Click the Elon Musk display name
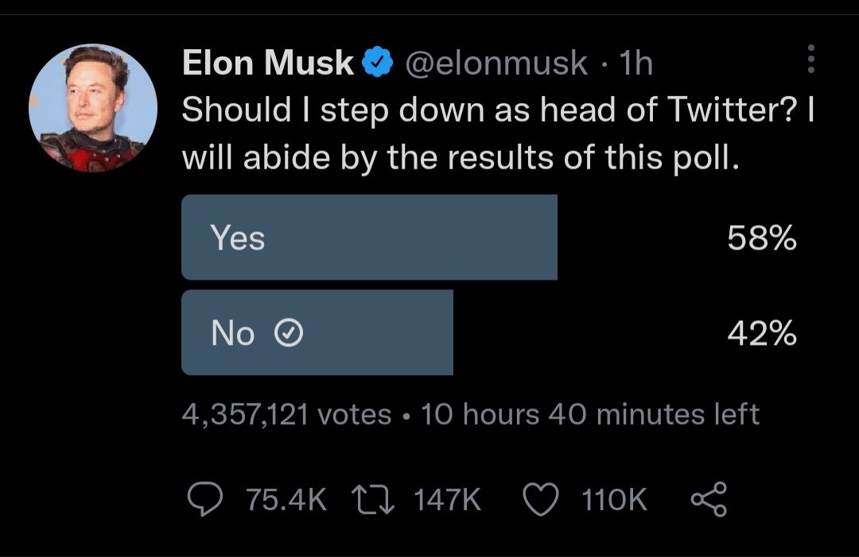Screen dimensions: 859x557 tap(268, 63)
